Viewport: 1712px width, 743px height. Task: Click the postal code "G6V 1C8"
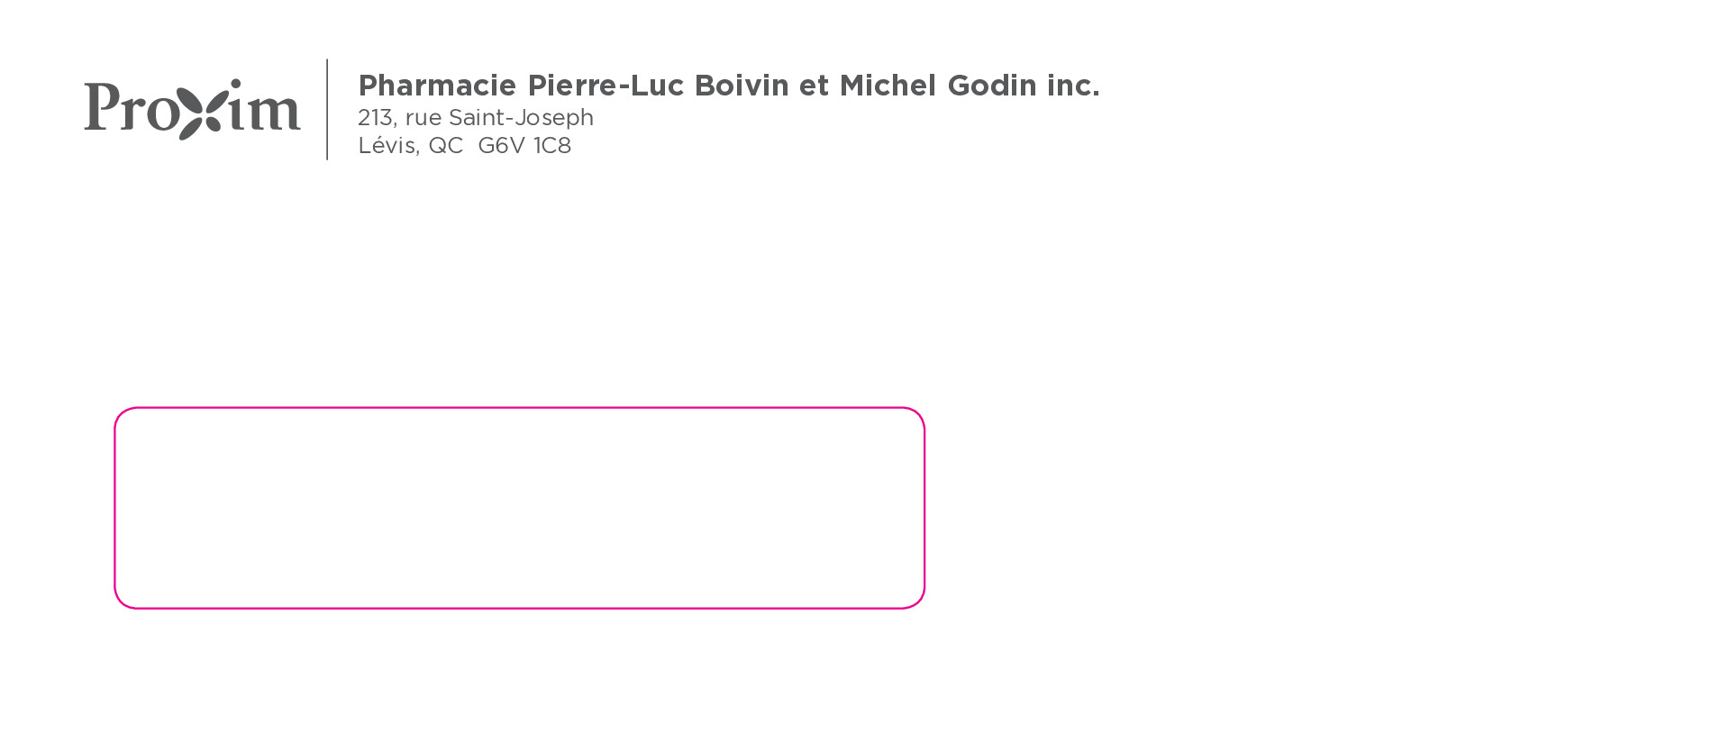pyautogui.click(x=524, y=146)
